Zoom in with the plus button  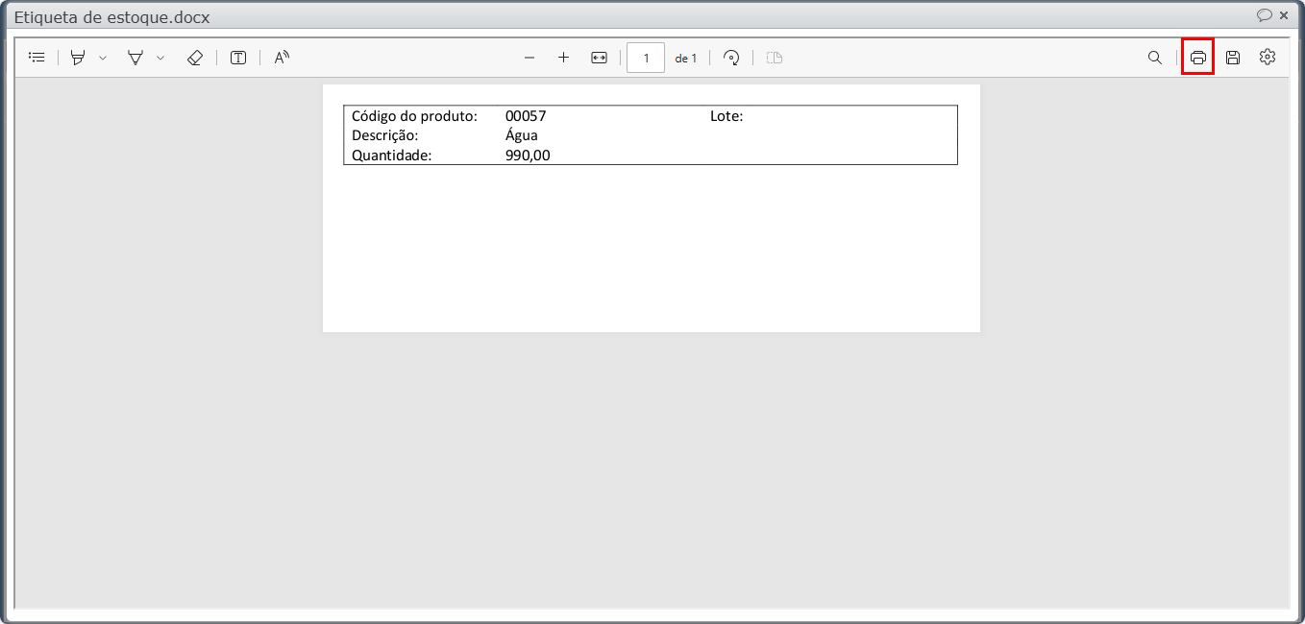564,58
